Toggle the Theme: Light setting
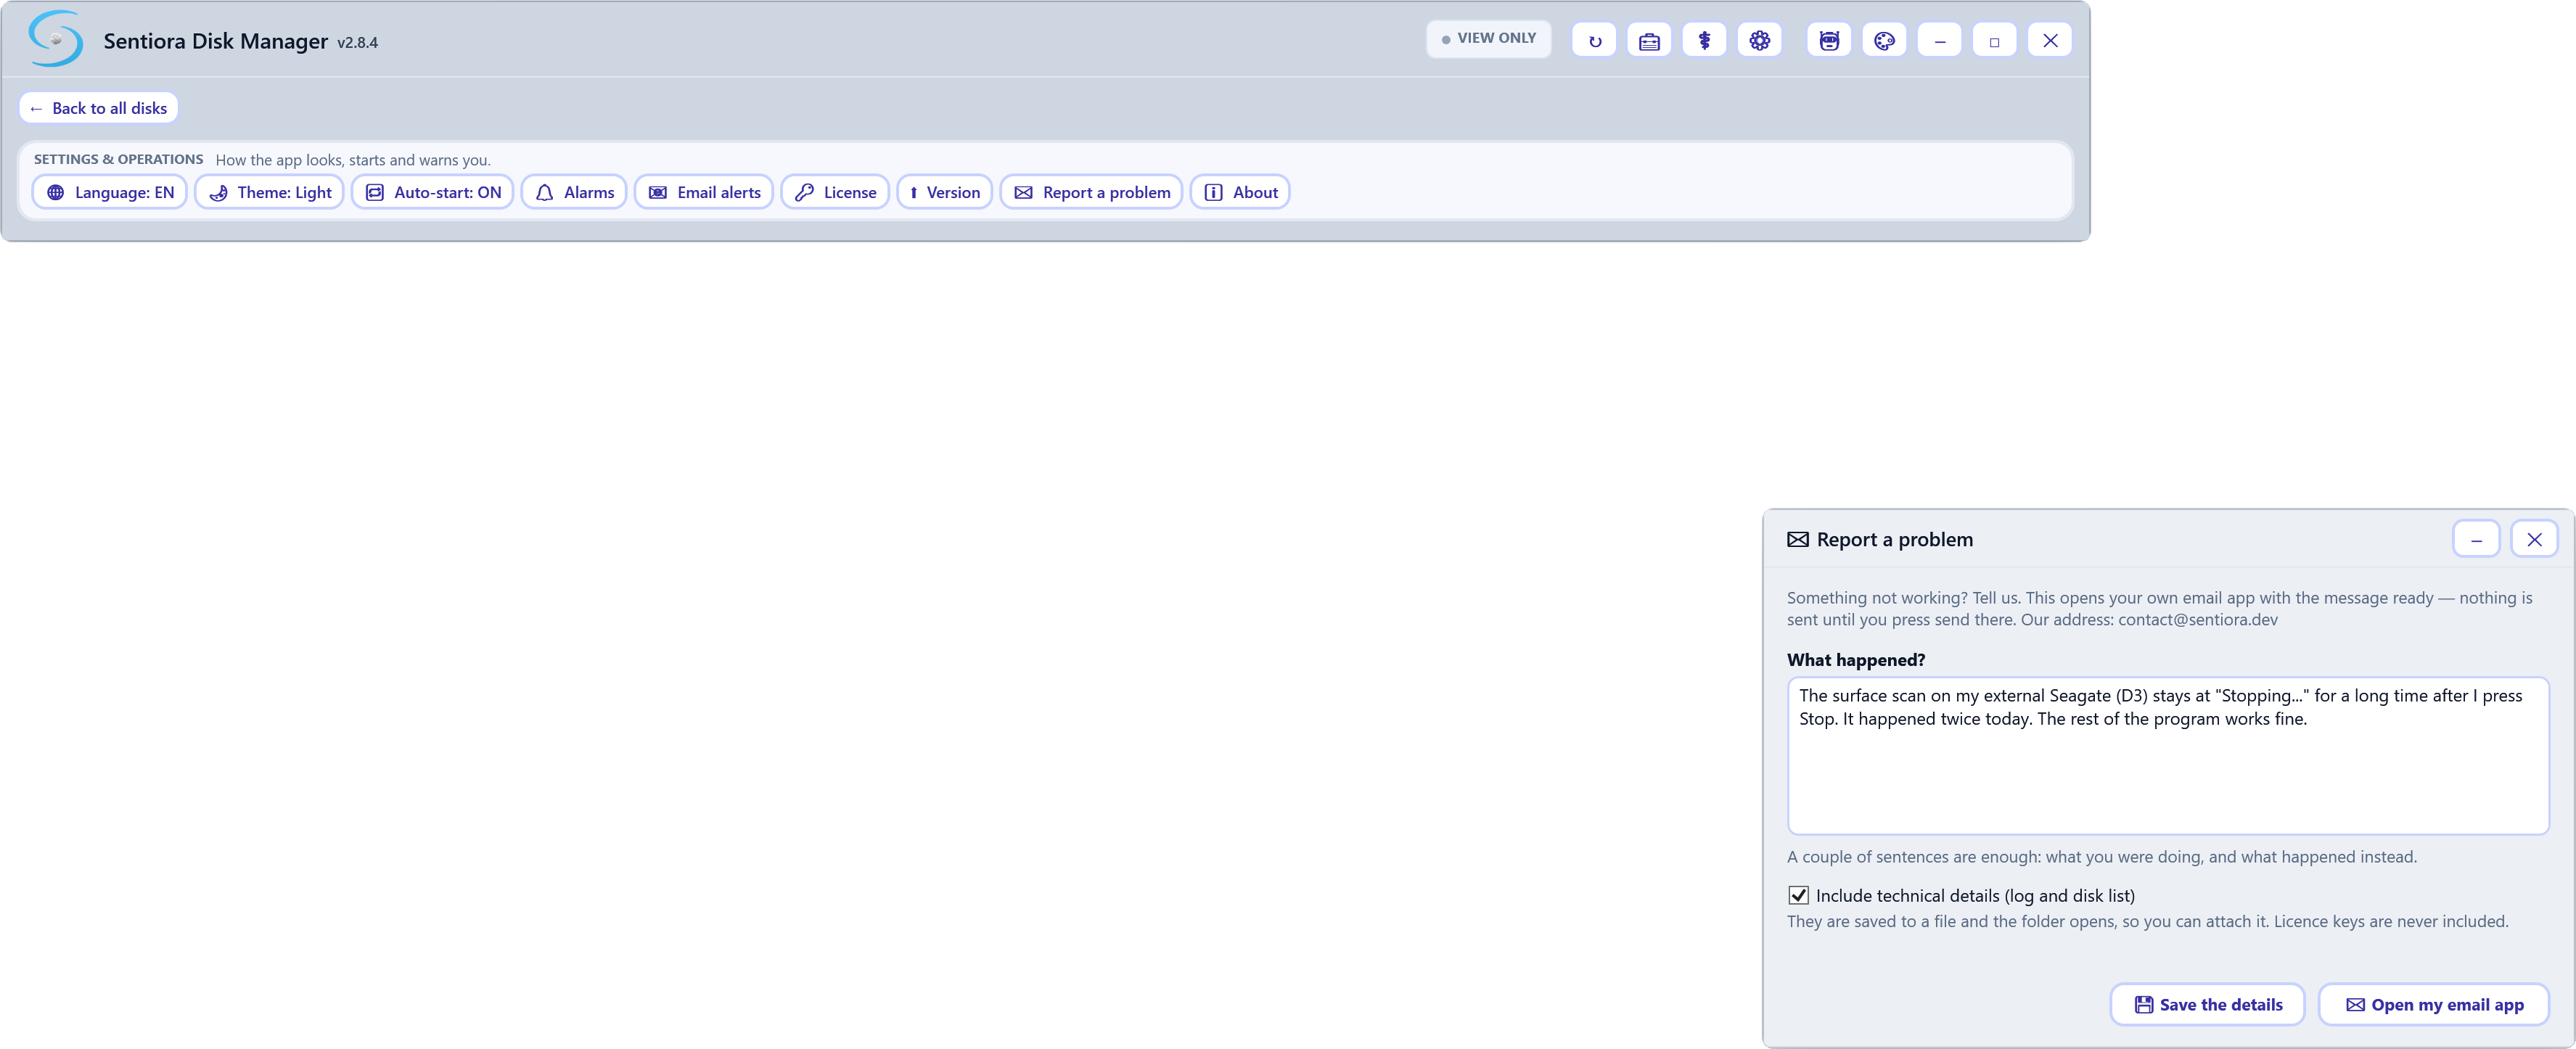The height and width of the screenshot is (1049, 2576). pyautogui.click(x=270, y=192)
